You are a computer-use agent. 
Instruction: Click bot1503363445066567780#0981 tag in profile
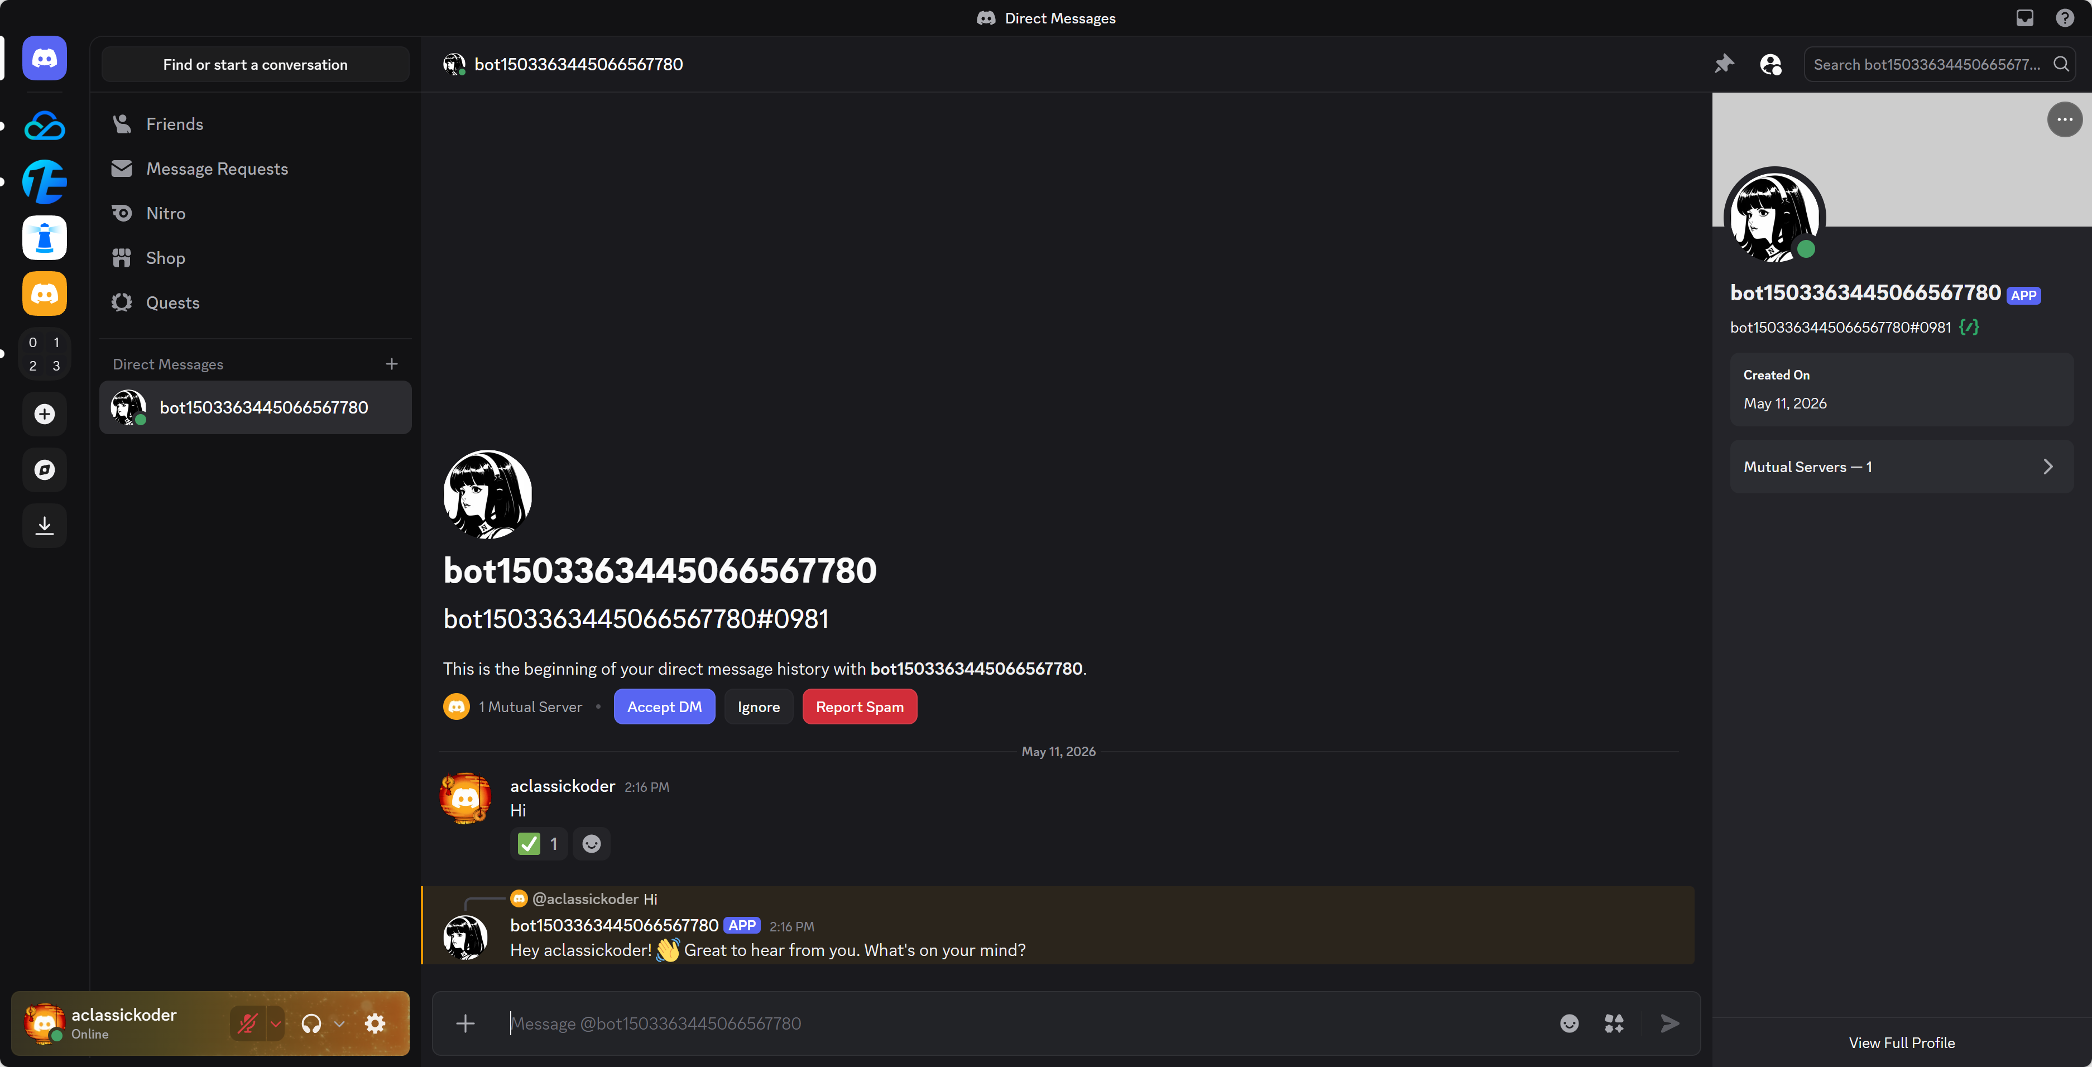pos(1840,327)
